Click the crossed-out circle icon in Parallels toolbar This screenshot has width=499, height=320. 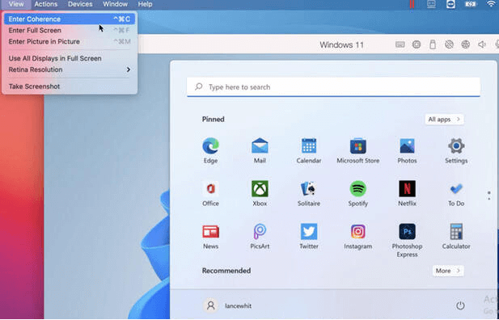coord(449,44)
